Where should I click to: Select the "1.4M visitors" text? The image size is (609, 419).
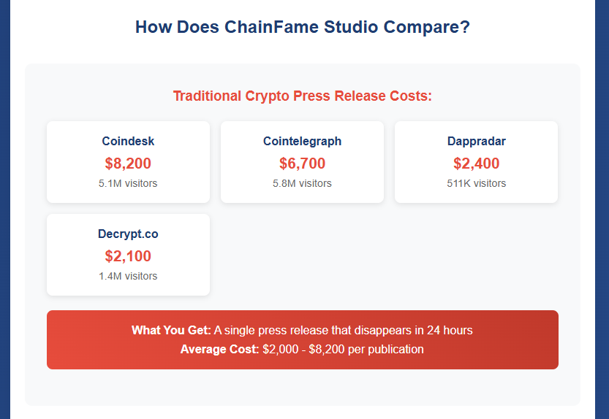coord(128,276)
